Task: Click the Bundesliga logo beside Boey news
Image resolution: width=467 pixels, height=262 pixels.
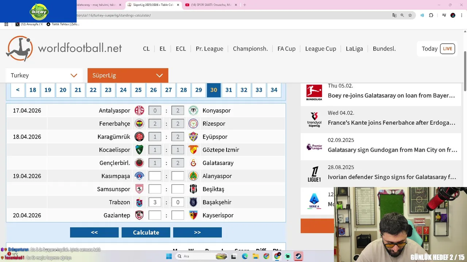Action: pyautogui.click(x=314, y=93)
